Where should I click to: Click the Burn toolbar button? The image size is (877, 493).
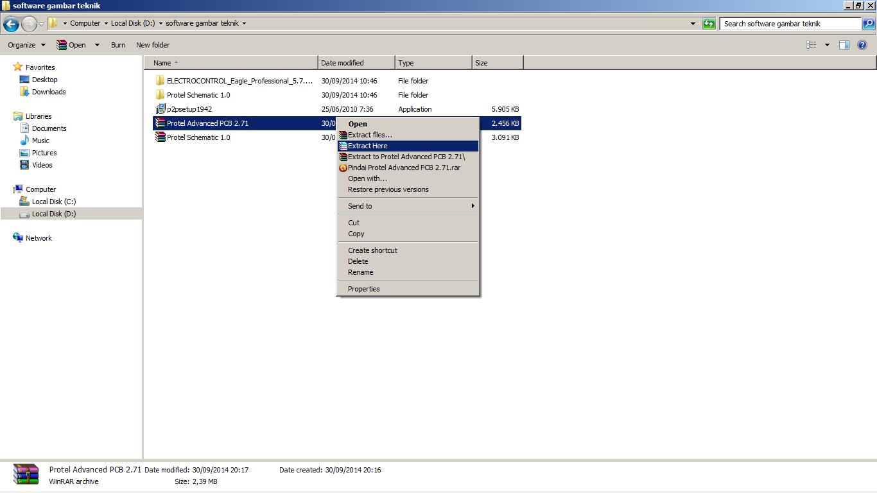click(118, 45)
